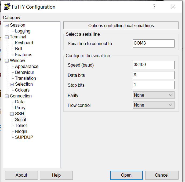Select Logging in the category tree
Viewport: 185px width, 182px height.
[x=23, y=31]
